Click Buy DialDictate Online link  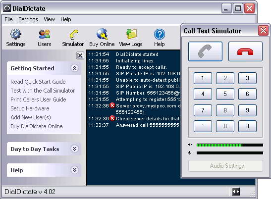pos(37,126)
